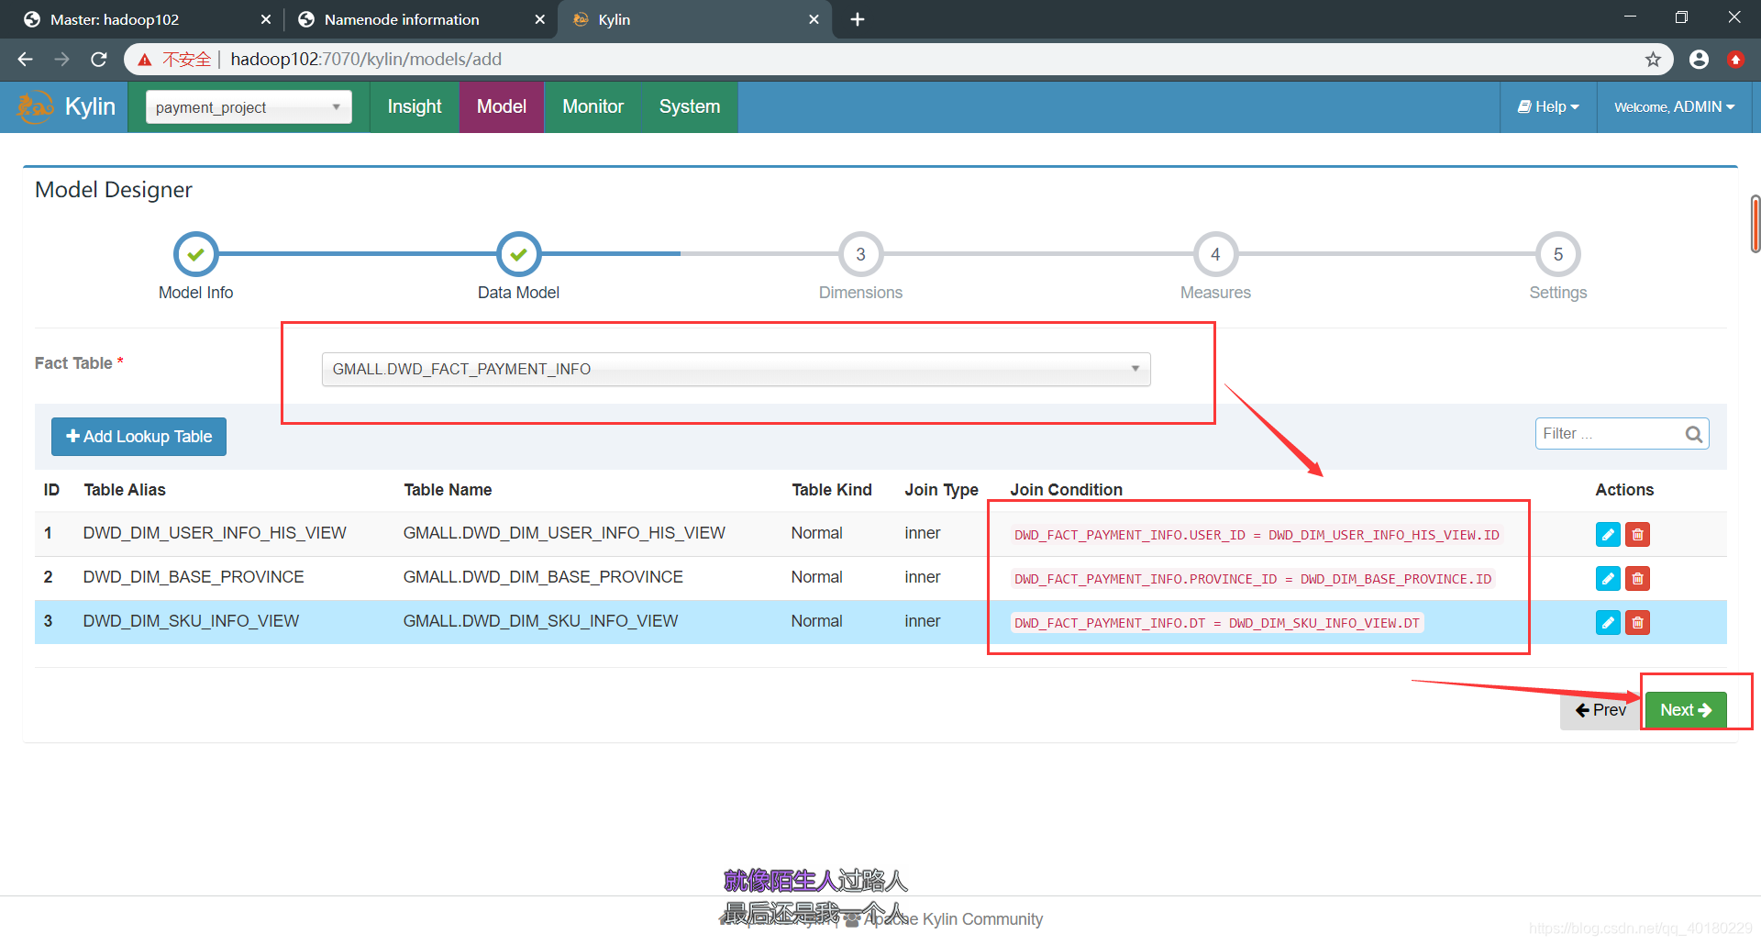Click the Kylin logo icon
1761x945 pixels.
click(35, 107)
